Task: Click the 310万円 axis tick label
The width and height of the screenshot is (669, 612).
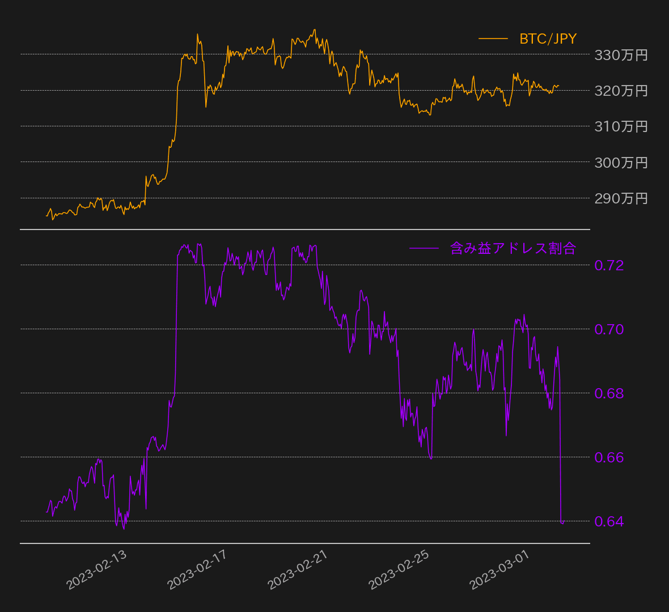Action: pos(621,126)
